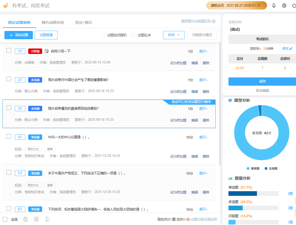Select the 固定+随机 tab
The height and width of the screenshot is (225, 296).
point(84,22)
